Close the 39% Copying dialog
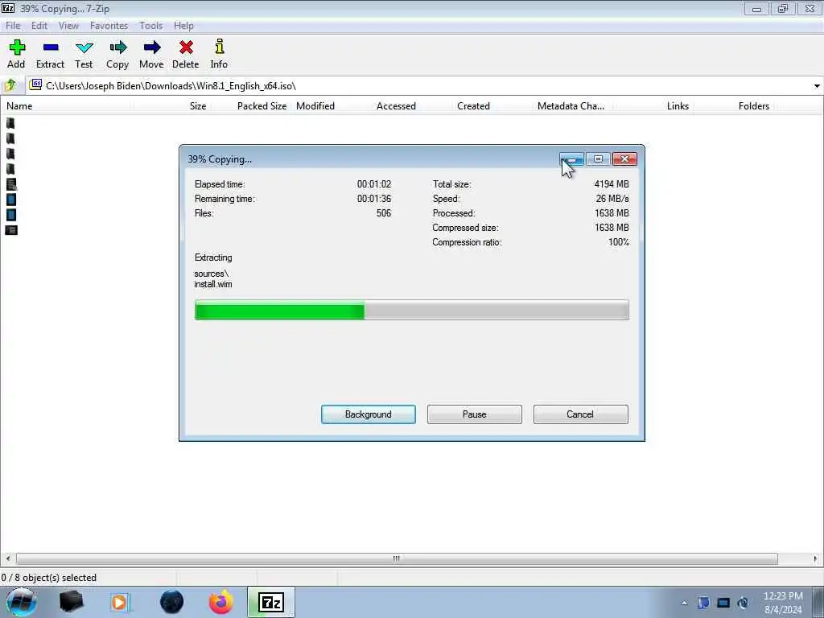 (x=624, y=159)
